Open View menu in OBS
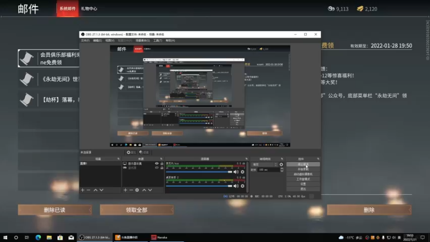Viewport: 430px width, 242px height. click(x=110, y=40)
